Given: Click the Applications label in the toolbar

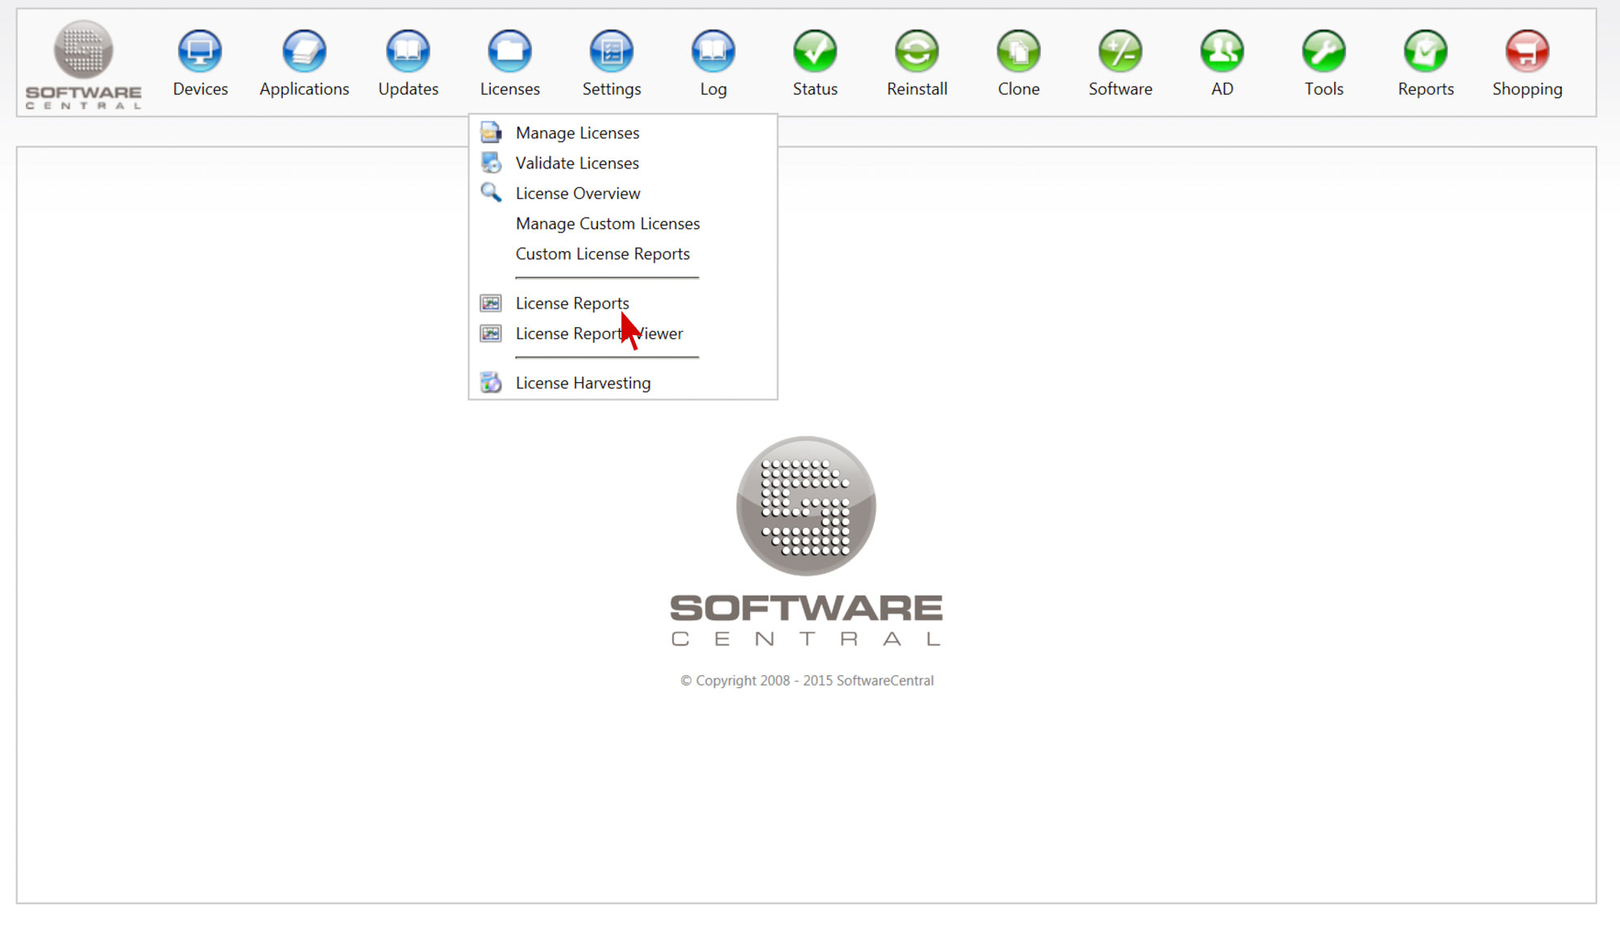Looking at the screenshot, I should [305, 89].
